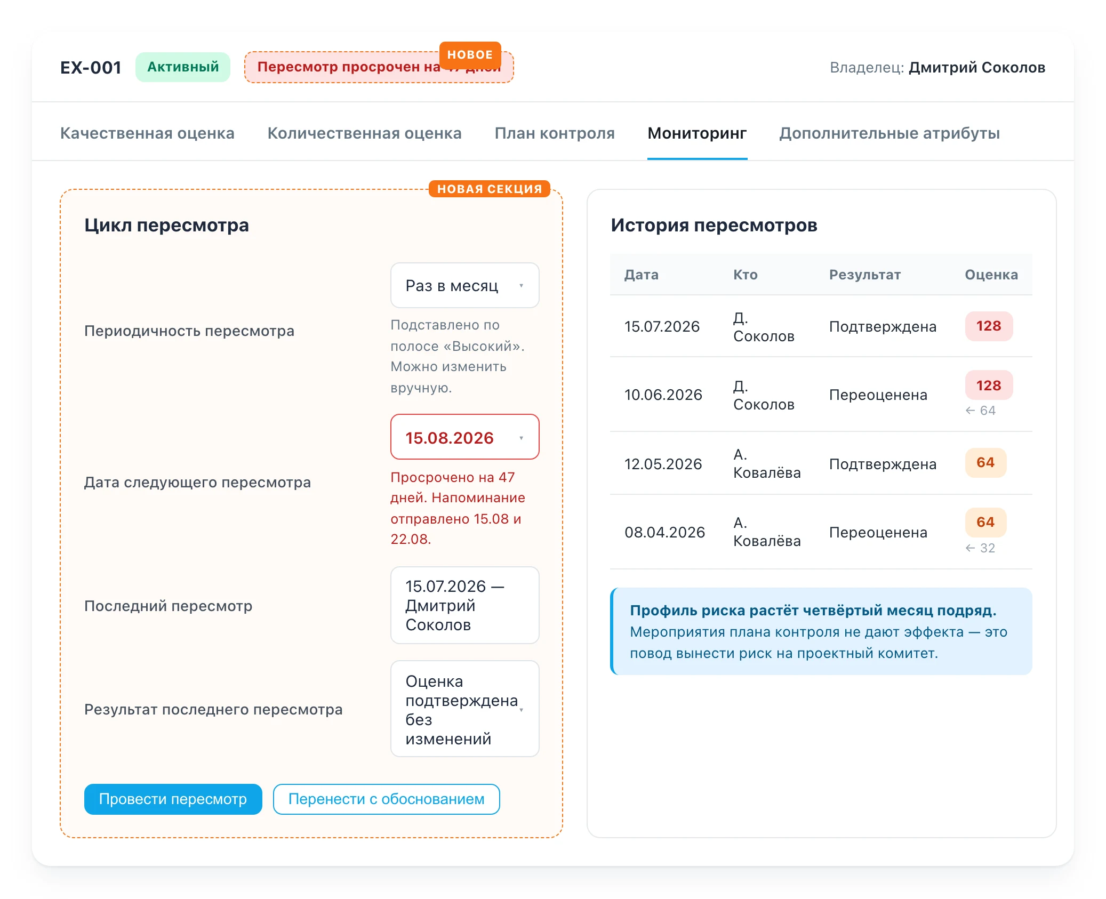Click score 128 badge for 15.07.2026

(988, 326)
